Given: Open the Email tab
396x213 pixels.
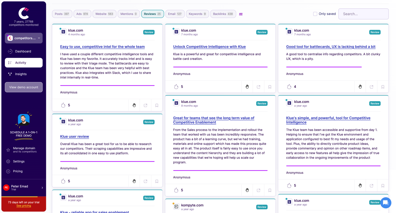Looking at the screenshot, I should click(x=175, y=14).
